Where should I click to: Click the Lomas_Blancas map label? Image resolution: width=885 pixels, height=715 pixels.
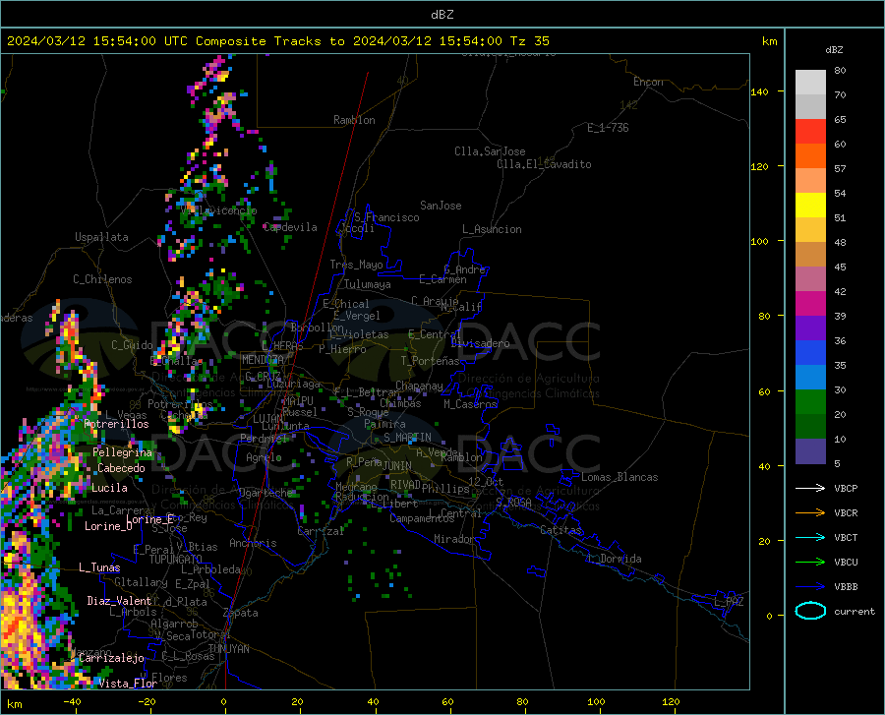(x=619, y=477)
